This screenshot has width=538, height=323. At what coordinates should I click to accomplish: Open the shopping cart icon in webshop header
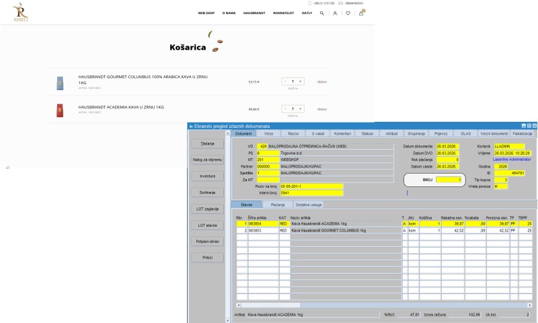[x=361, y=13]
